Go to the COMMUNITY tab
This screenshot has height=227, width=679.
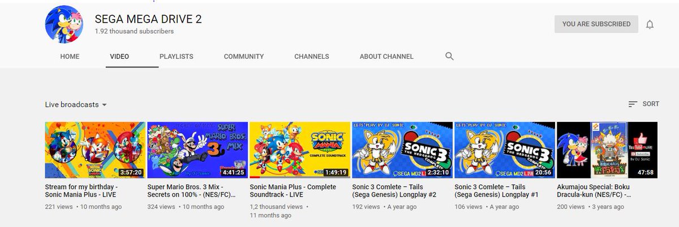[x=244, y=56]
